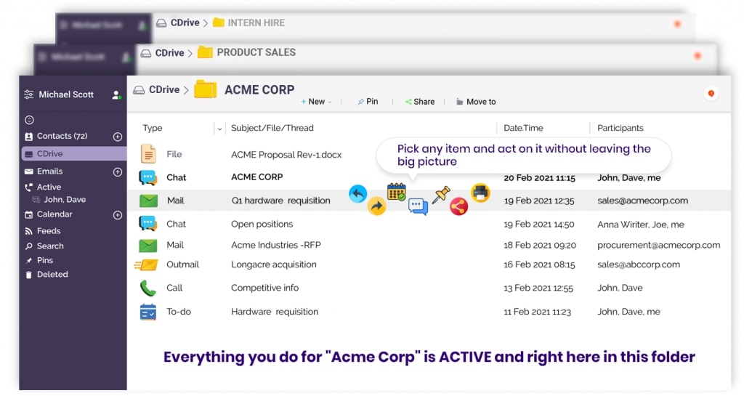Open the settings sliders icon beside Michael Scott
The width and height of the screenshot is (744, 396).
pos(28,94)
